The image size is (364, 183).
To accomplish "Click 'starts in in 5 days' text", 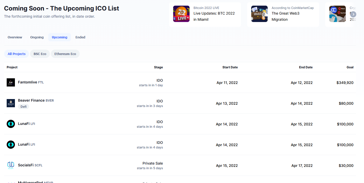I will tap(150, 168).
